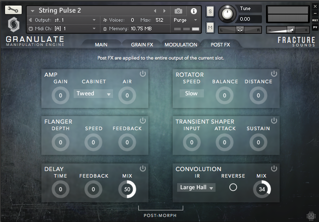Open the instrument info icon

(x=194, y=11)
